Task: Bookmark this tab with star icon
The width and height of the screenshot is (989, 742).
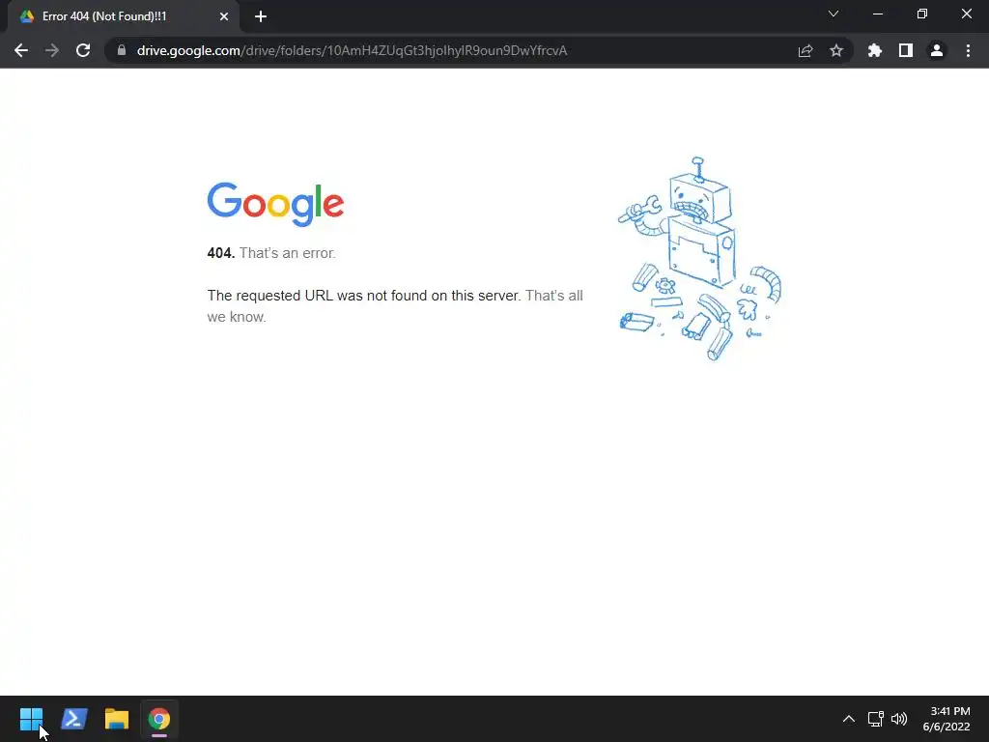Action: [x=836, y=50]
